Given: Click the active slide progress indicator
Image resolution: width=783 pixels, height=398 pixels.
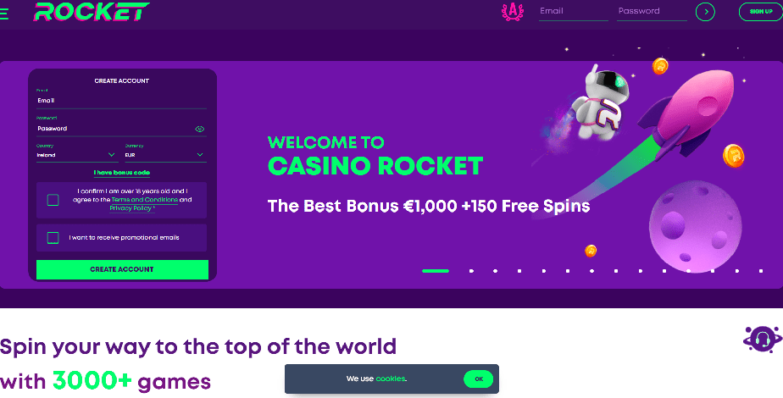Looking at the screenshot, I should click(x=436, y=271).
